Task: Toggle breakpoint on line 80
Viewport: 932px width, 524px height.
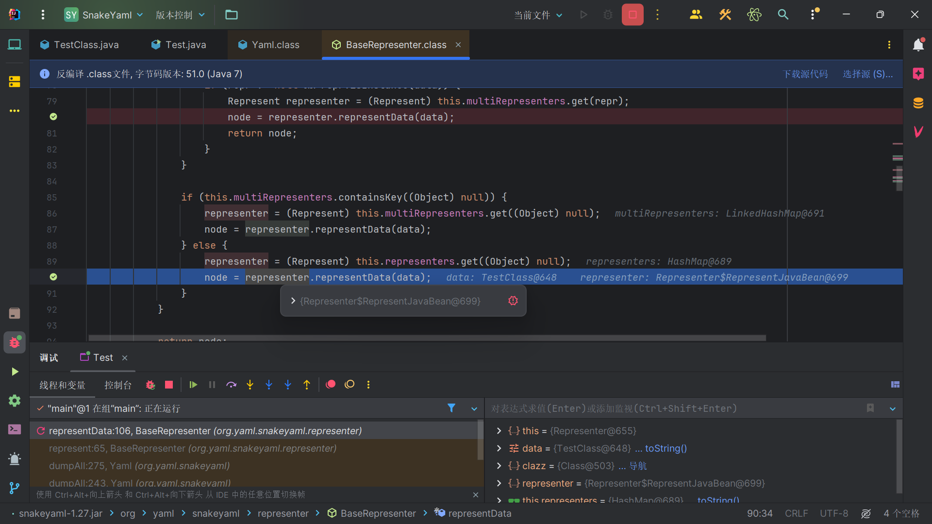Action: pyautogui.click(x=53, y=117)
